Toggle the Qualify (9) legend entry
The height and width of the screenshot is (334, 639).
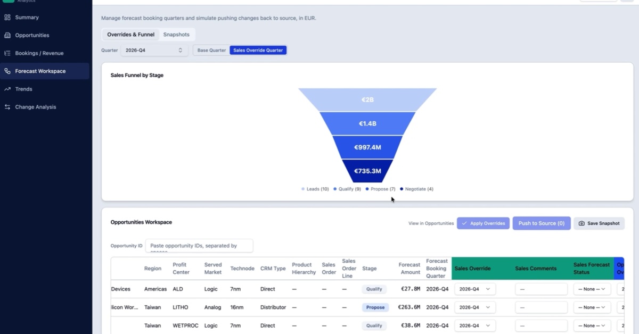347,189
